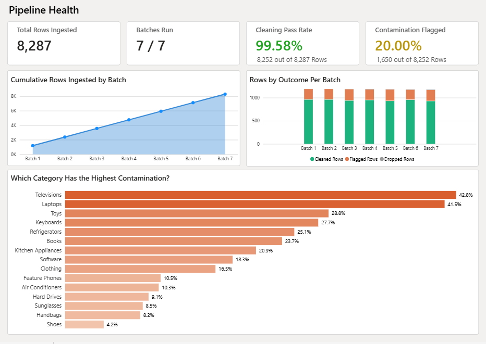Click the 1000 axis label on column chart
Screen dimensions: 486x344
point(255,98)
